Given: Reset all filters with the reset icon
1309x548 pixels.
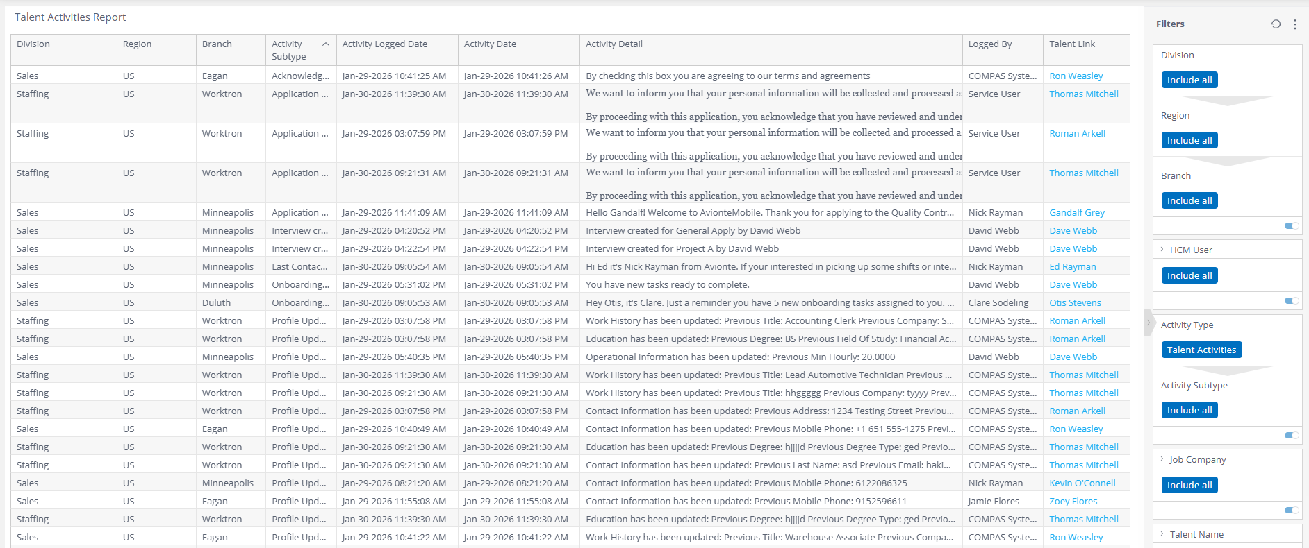Looking at the screenshot, I should 1276,24.
